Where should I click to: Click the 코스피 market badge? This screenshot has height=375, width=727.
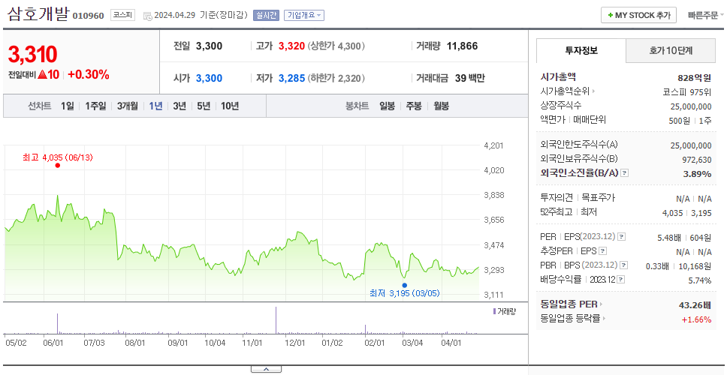[x=122, y=15]
